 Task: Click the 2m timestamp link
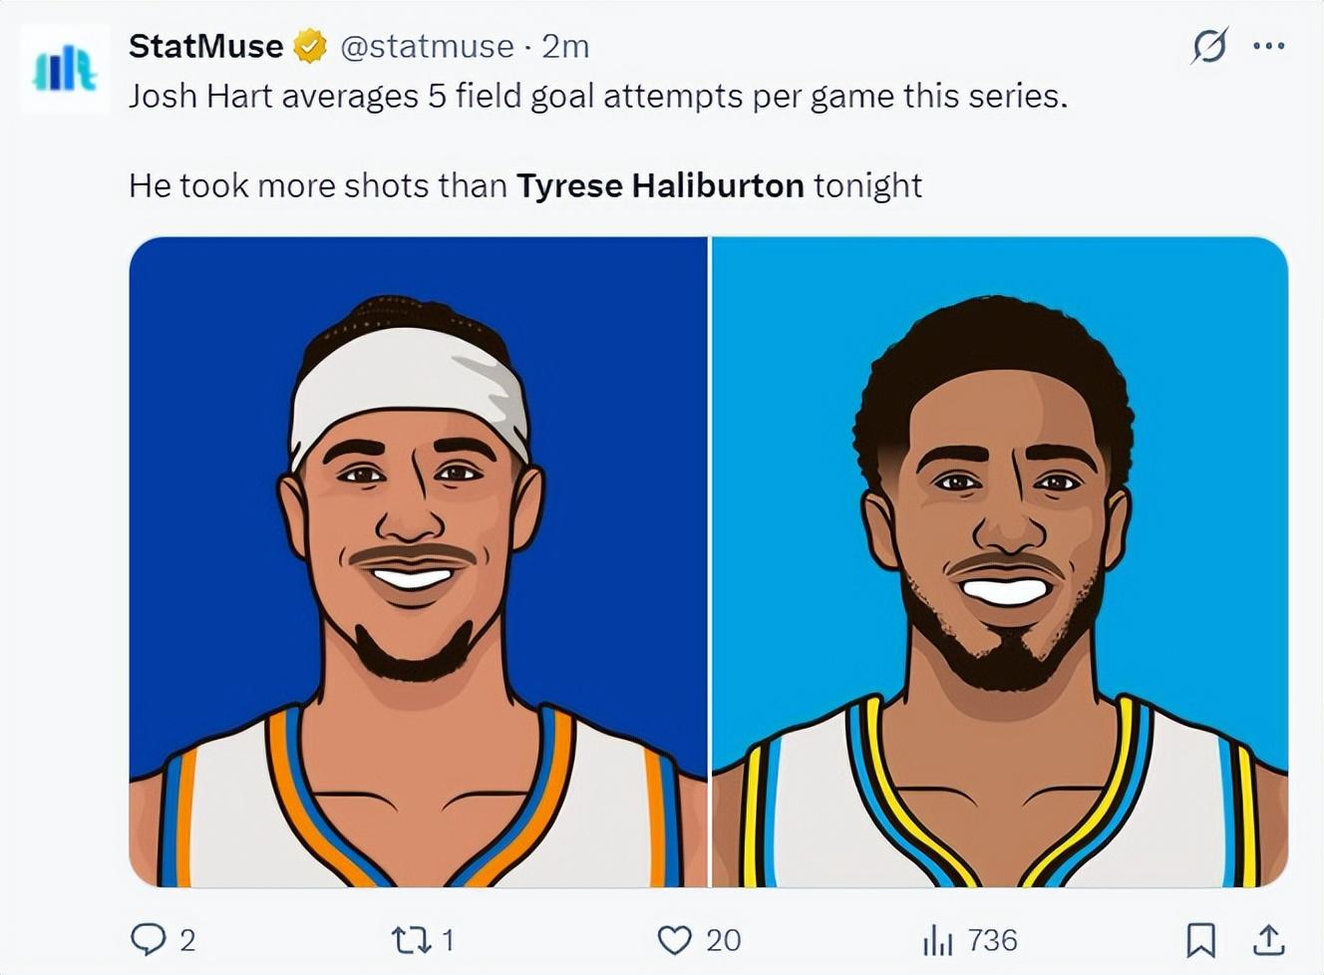click(565, 46)
